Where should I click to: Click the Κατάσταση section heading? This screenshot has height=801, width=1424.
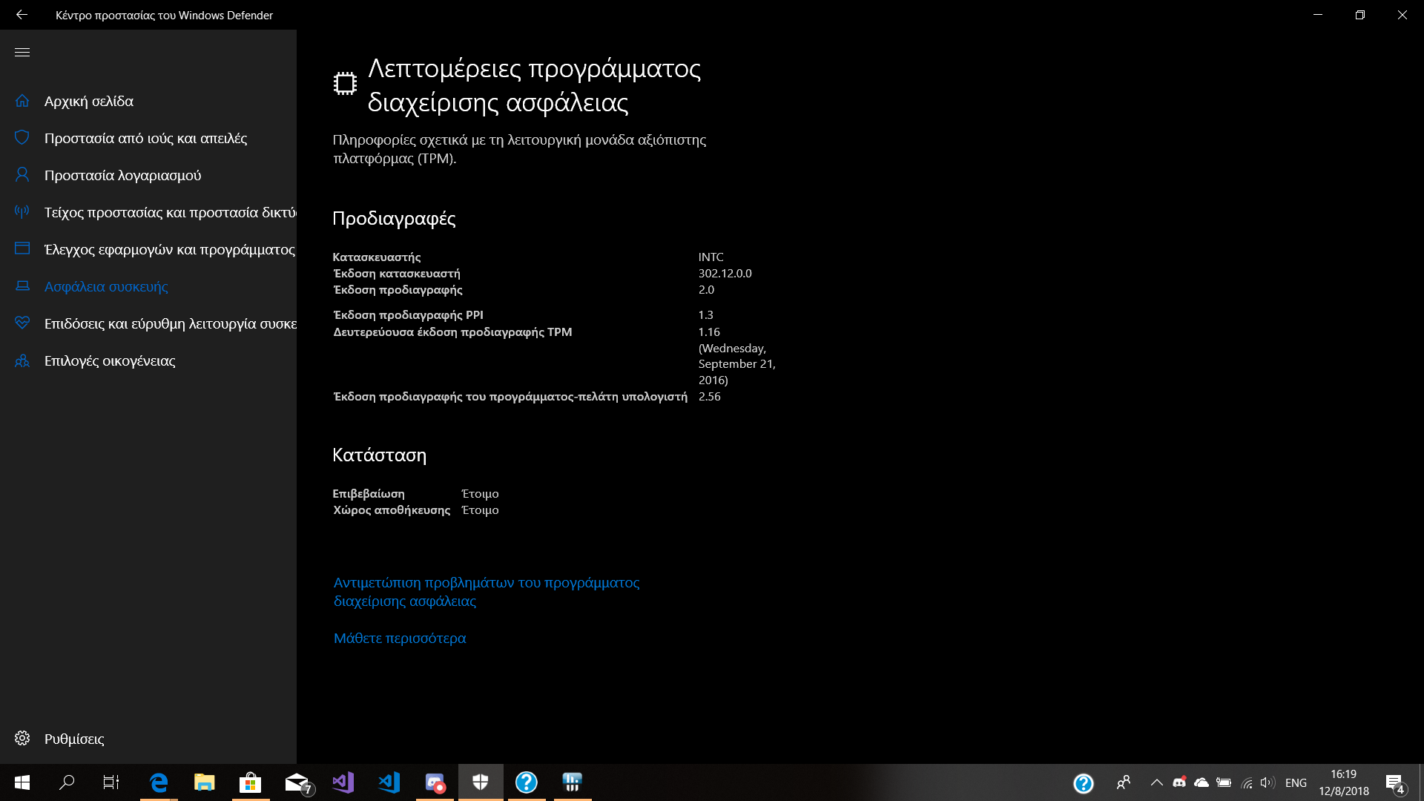(x=379, y=455)
